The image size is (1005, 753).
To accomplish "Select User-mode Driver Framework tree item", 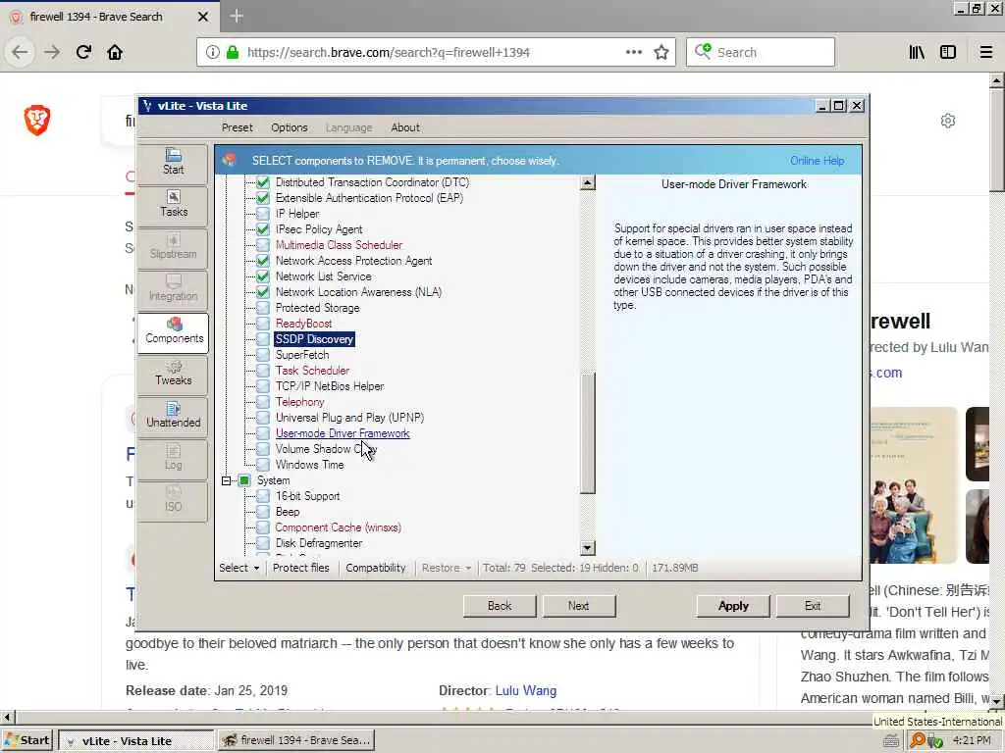I will point(343,433).
